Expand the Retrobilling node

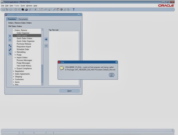click(x=15, y=52)
